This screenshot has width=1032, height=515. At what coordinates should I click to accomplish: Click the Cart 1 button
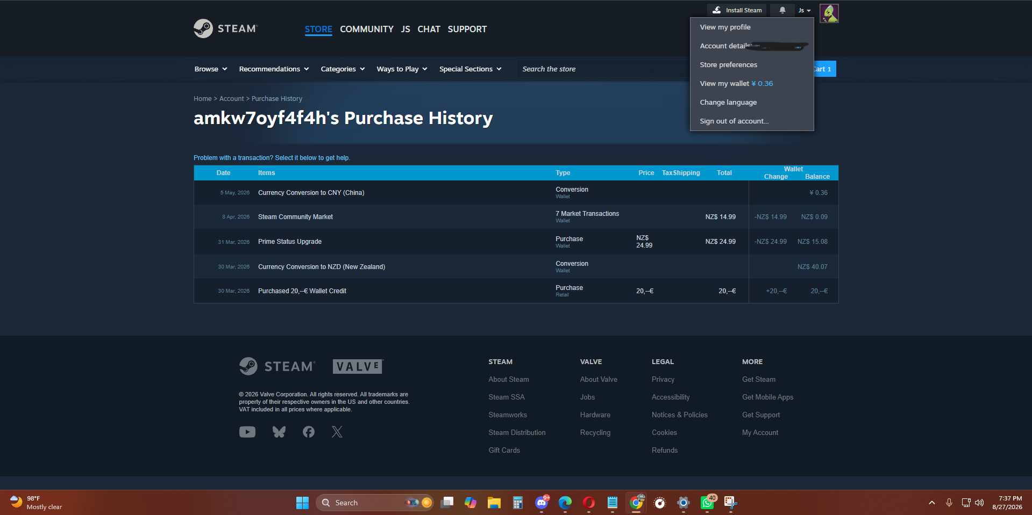[x=824, y=69]
